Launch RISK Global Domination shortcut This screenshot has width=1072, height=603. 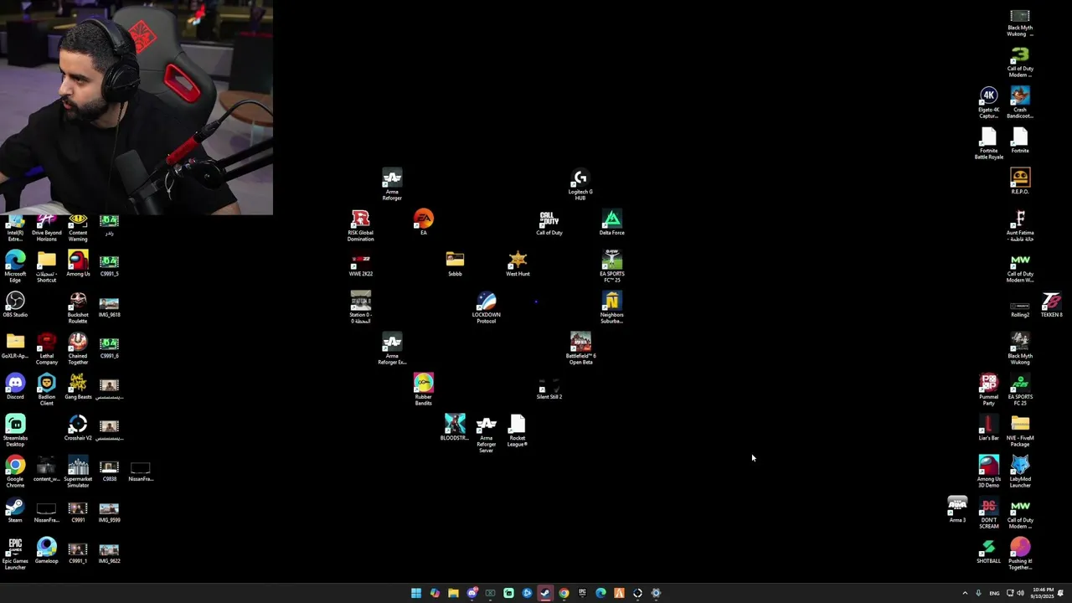361,225
